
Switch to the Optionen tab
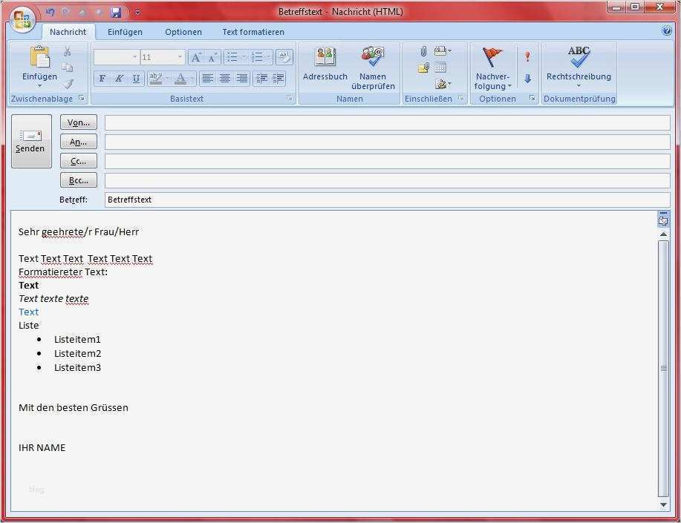[183, 32]
